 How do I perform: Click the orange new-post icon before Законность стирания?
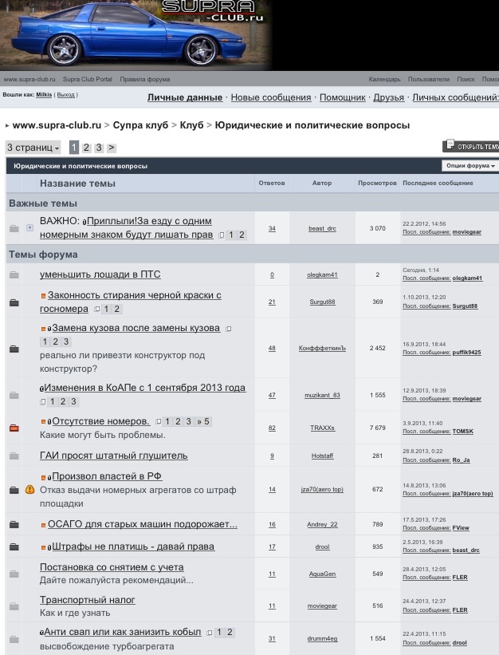coord(43,296)
